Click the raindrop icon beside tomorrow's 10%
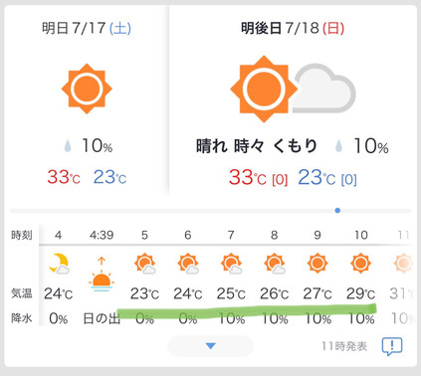This screenshot has width=421, height=376. point(68,146)
